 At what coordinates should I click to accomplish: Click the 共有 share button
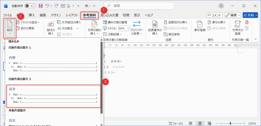[x=250, y=15]
